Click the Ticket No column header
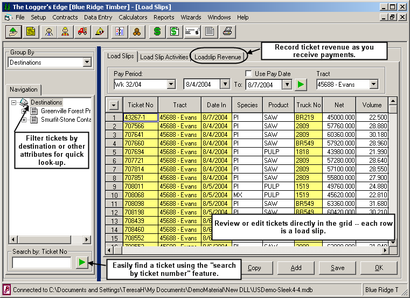 click(x=141, y=105)
